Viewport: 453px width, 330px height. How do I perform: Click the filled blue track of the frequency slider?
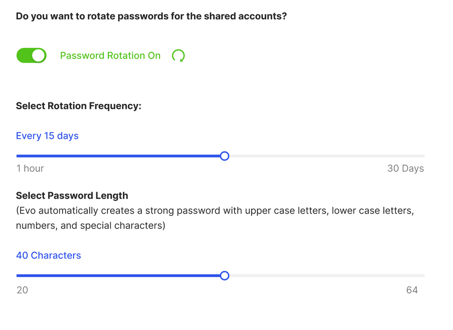coord(117,156)
